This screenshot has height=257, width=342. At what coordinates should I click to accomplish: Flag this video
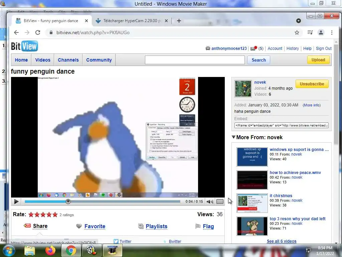(208, 227)
